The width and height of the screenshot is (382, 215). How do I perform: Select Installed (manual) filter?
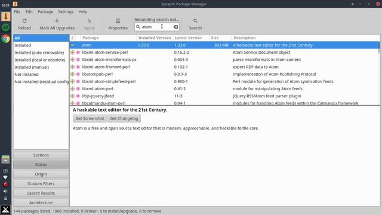coord(41,67)
